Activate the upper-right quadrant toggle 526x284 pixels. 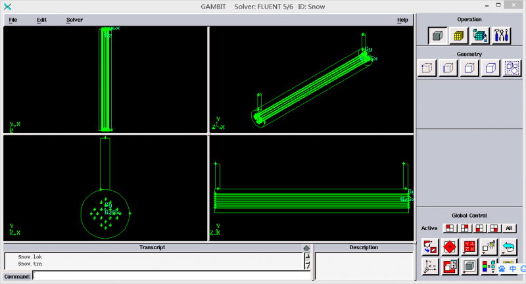coord(465,228)
